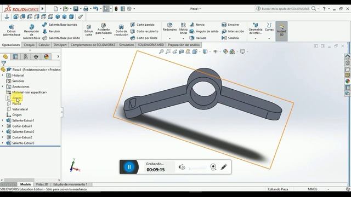
Task: Choose Corte por límite
Action: [144, 38]
